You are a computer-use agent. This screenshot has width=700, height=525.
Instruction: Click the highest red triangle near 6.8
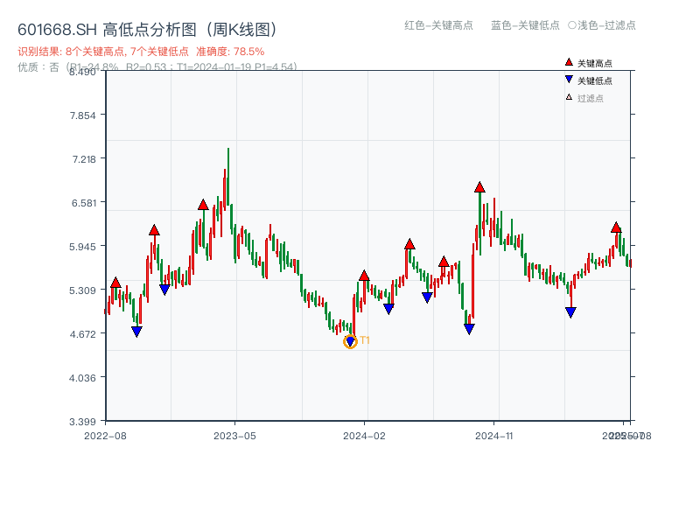[x=479, y=187]
